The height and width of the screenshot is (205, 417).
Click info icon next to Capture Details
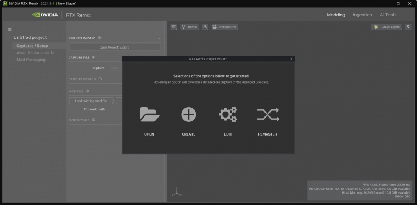100,79
